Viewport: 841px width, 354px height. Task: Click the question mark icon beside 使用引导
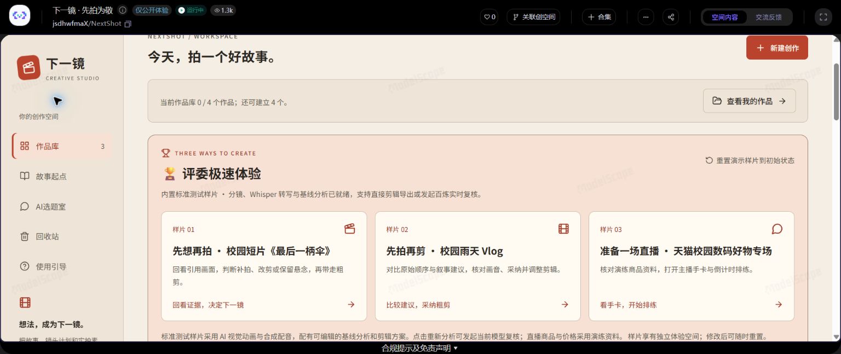24,266
